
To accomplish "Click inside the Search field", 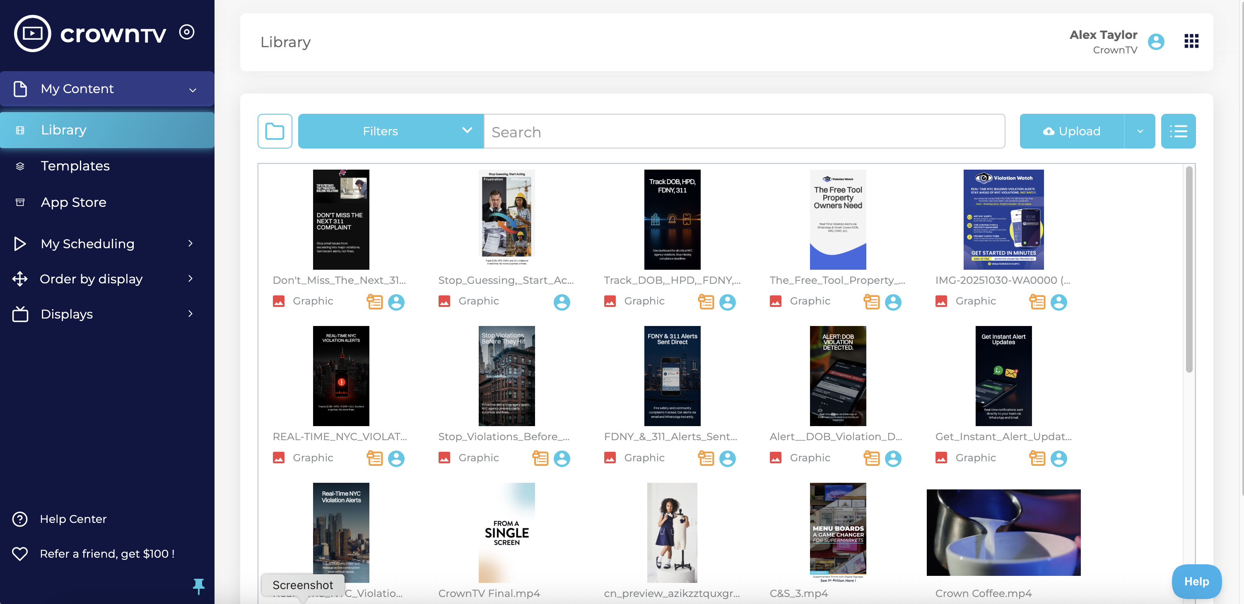I will [x=676, y=131].
